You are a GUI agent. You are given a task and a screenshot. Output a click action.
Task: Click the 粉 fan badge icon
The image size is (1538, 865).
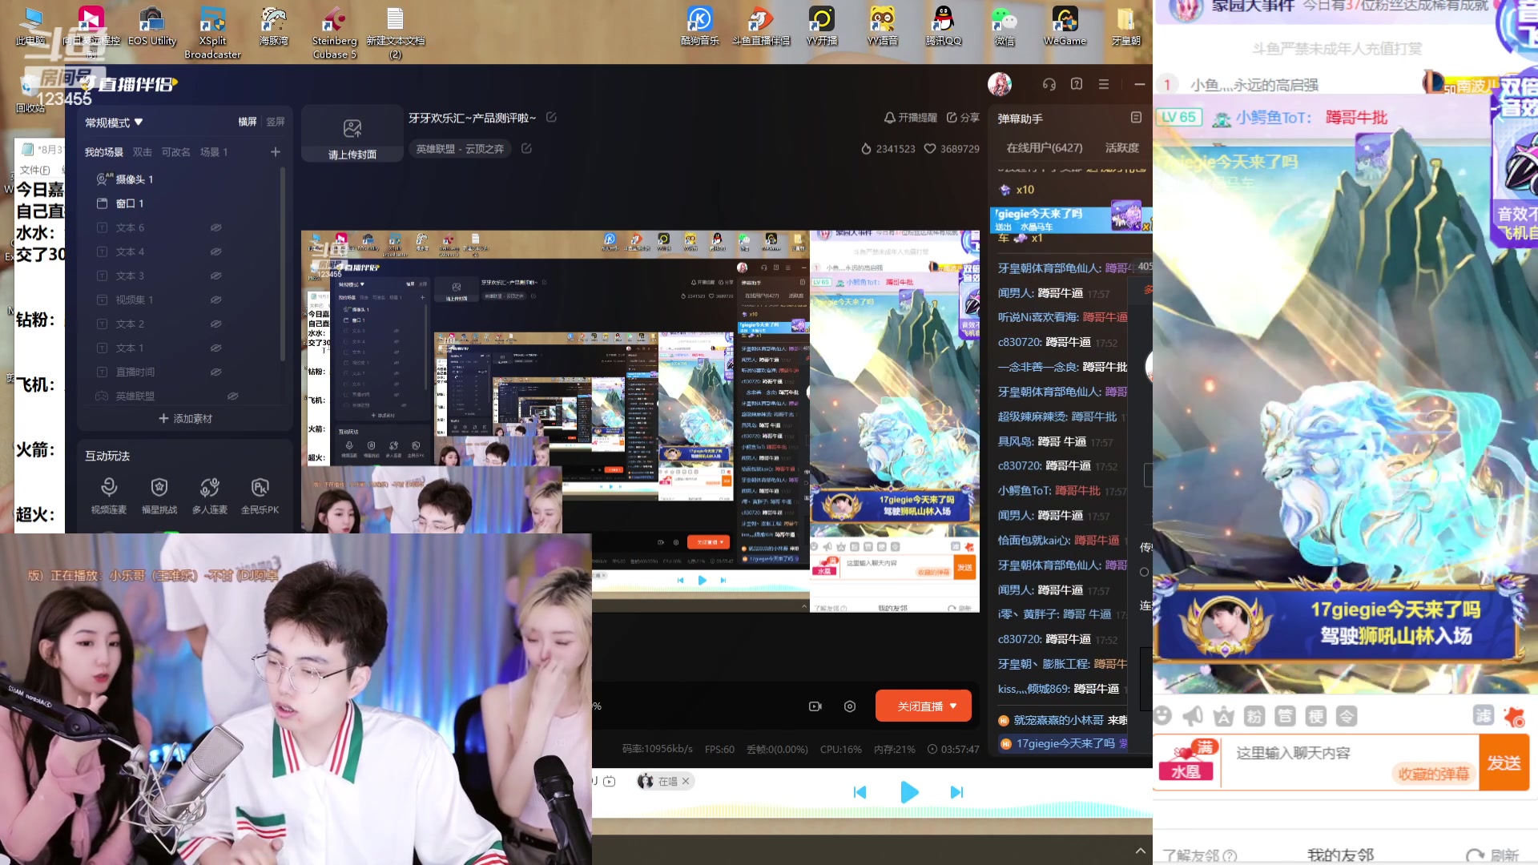pos(1254,716)
